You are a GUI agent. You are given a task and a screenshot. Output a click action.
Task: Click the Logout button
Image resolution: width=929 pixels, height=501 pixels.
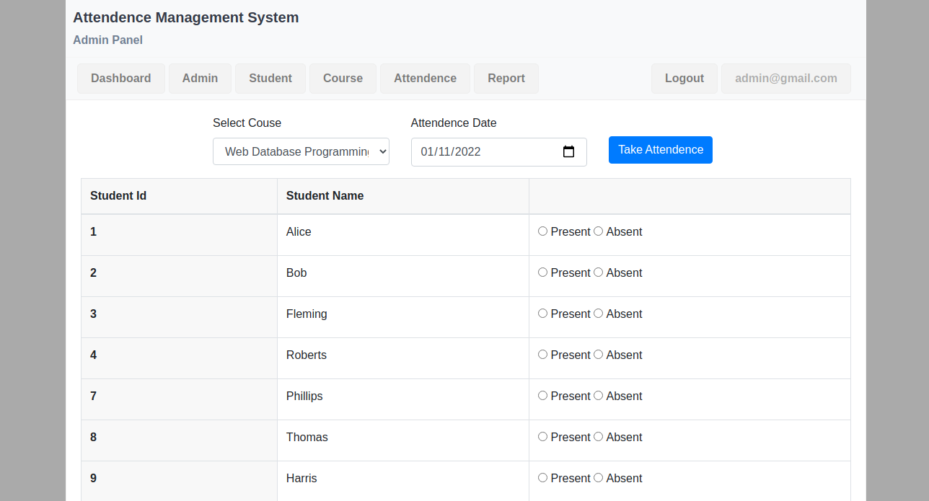click(684, 79)
